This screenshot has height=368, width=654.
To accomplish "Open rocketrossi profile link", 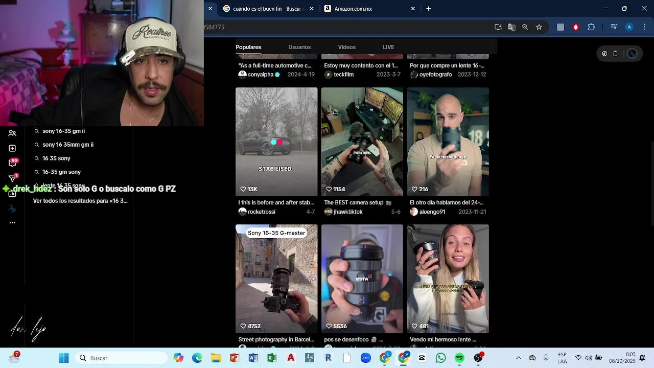I will point(263,212).
